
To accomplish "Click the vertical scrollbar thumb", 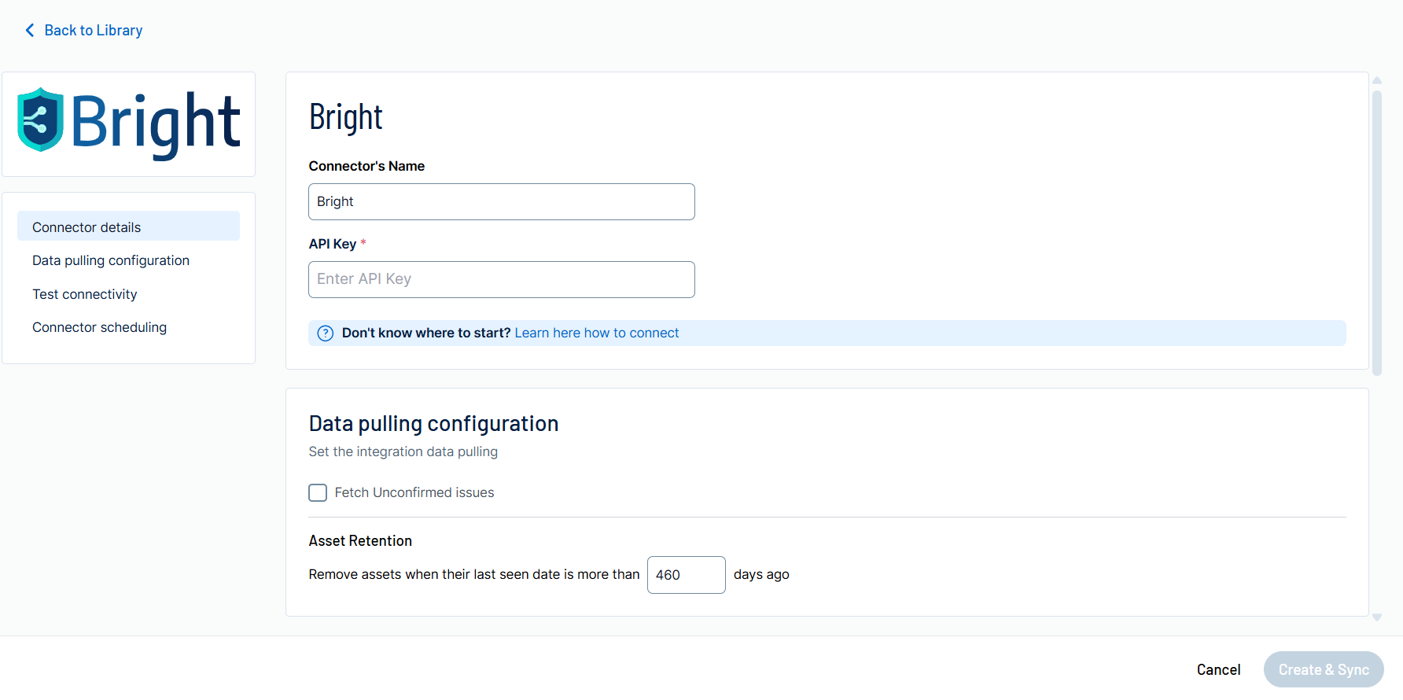I will (1377, 232).
